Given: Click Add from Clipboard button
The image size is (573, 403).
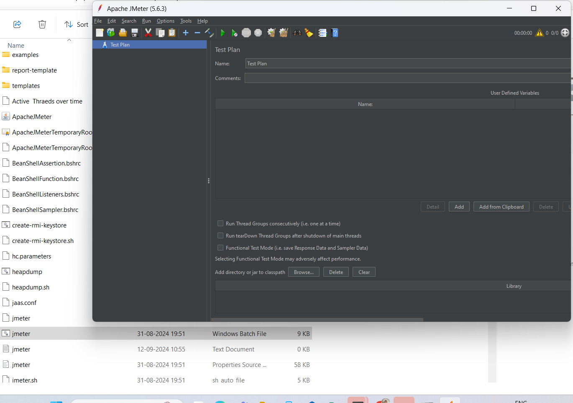Looking at the screenshot, I should pyautogui.click(x=501, y=207).
